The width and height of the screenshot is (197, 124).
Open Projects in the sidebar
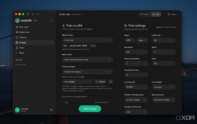coord(34,37)
